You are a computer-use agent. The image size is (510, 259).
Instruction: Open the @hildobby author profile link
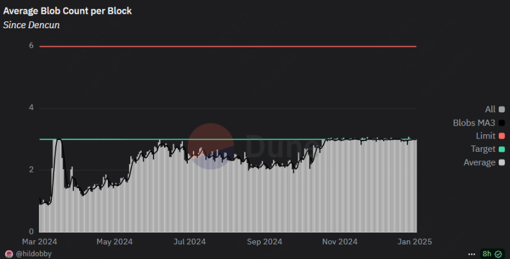tap(33, 253)
